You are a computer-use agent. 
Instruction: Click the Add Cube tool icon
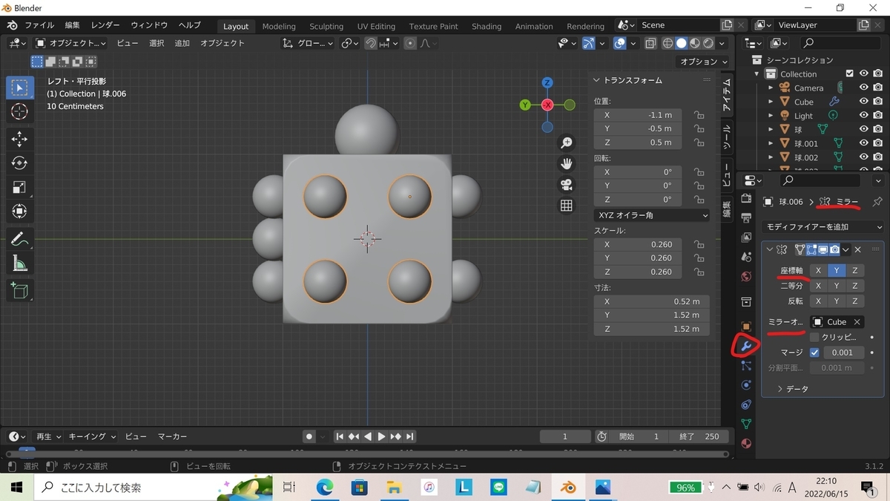tap(20, 290)
